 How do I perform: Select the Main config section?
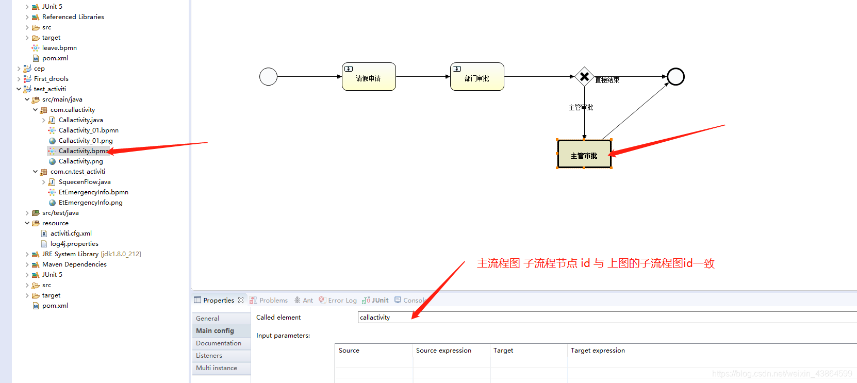(x=222, y=331)
